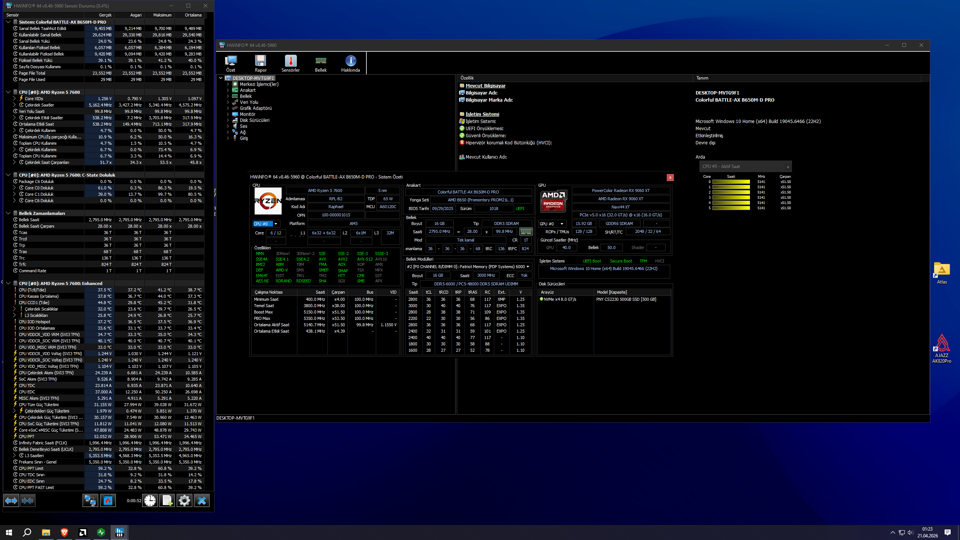The width and height of the screenshot is (960, 540).
Task: Click the expand-columns double arrow icon
Action: pos(11,500)
